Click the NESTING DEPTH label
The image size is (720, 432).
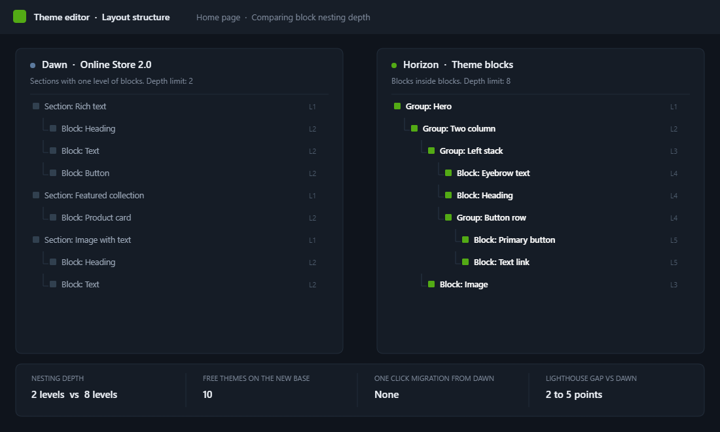pos(58,378)
